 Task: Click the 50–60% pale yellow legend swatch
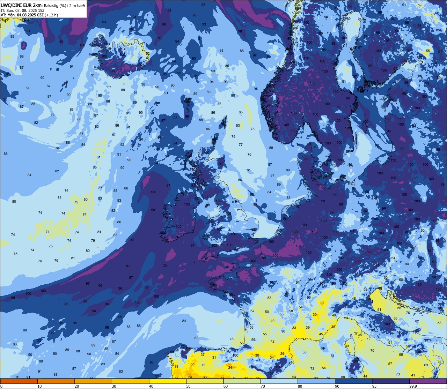click(x=205, y=381)
